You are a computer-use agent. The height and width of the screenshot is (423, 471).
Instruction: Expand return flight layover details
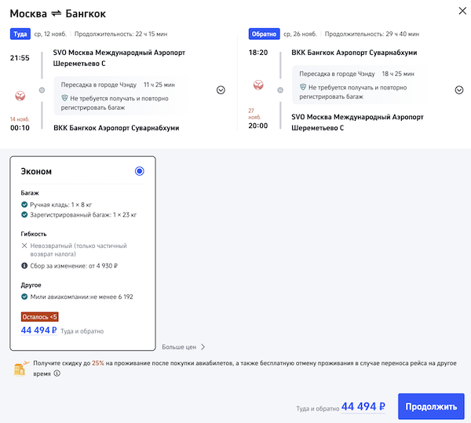click(459, 90)
